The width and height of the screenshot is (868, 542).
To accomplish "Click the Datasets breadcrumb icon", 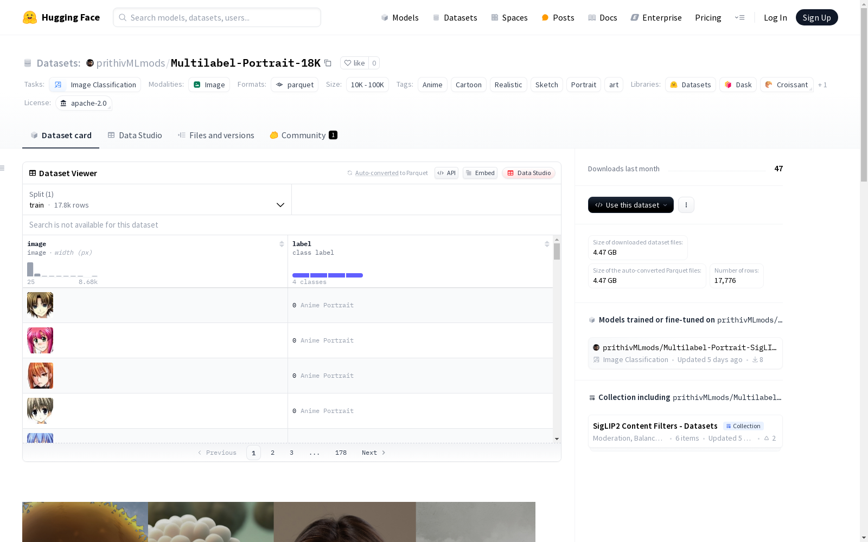I will (x=28, y=63).
